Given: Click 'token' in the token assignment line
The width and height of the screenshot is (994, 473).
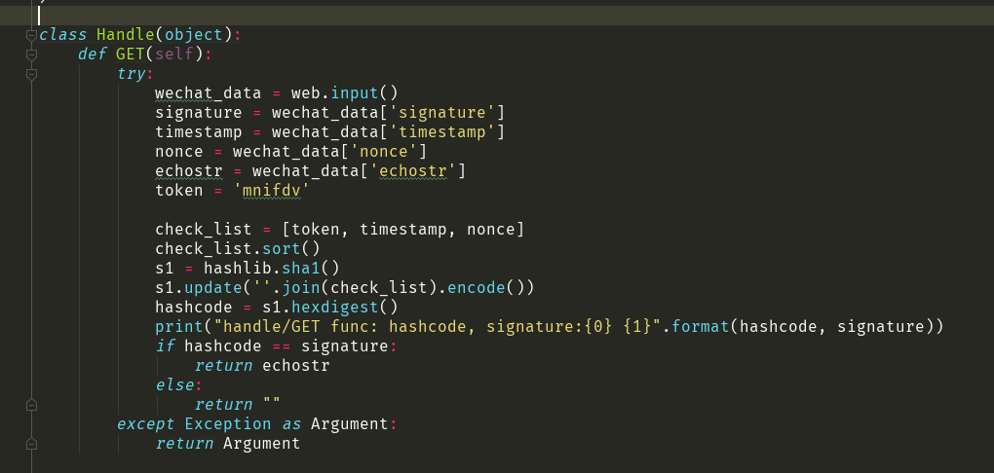Looking at the screenshot, I should click(x=179, y=191).
